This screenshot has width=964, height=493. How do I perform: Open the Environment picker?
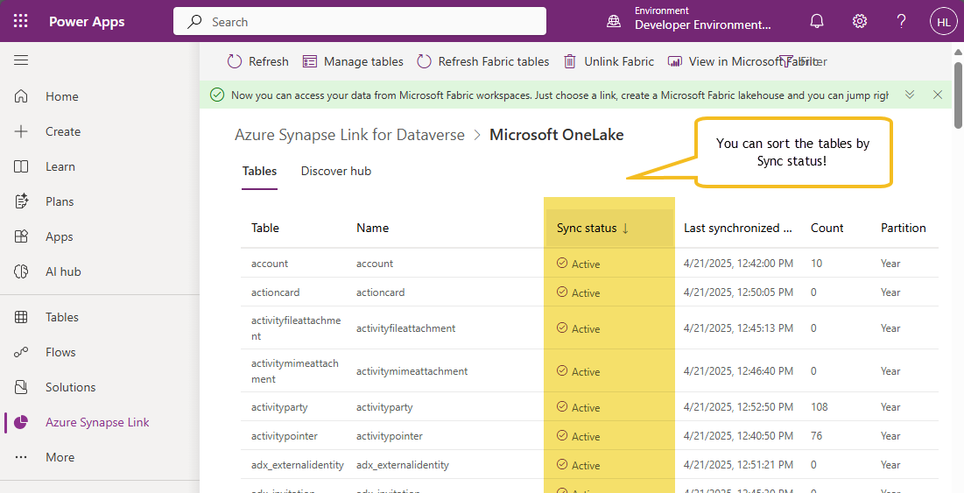coord(688,22)
